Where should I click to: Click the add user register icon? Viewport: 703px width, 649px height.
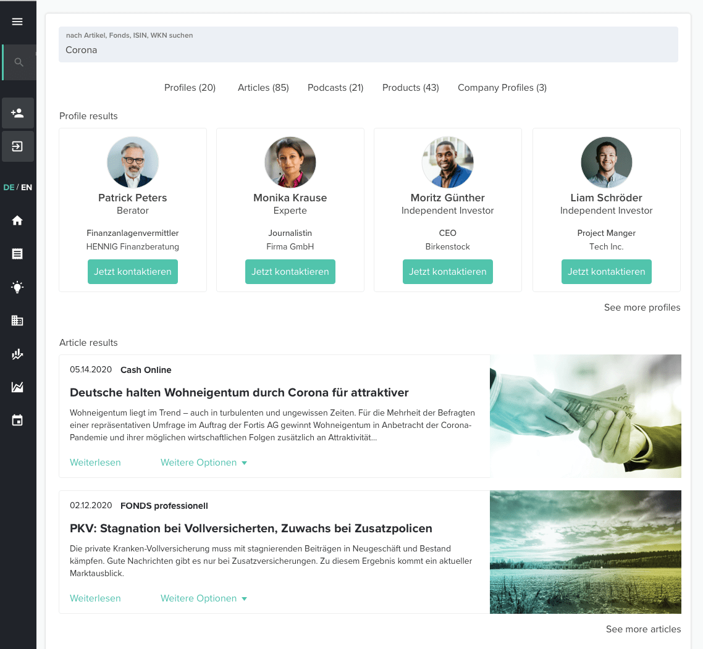(x=17, y=113)
